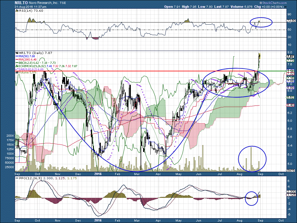Click the StockCharts.com copyright label

(273, 3)
